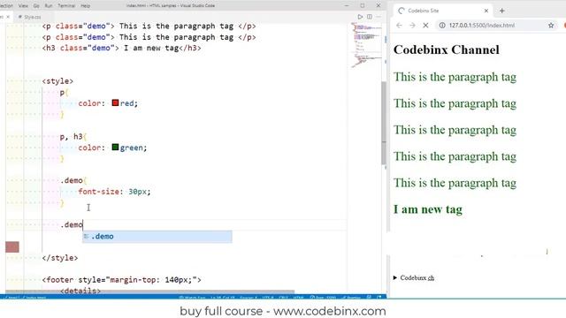Click the first green paragraph in browser
Image resolution: width=566 pixels, height=318 pixels.
pos(455,77)
